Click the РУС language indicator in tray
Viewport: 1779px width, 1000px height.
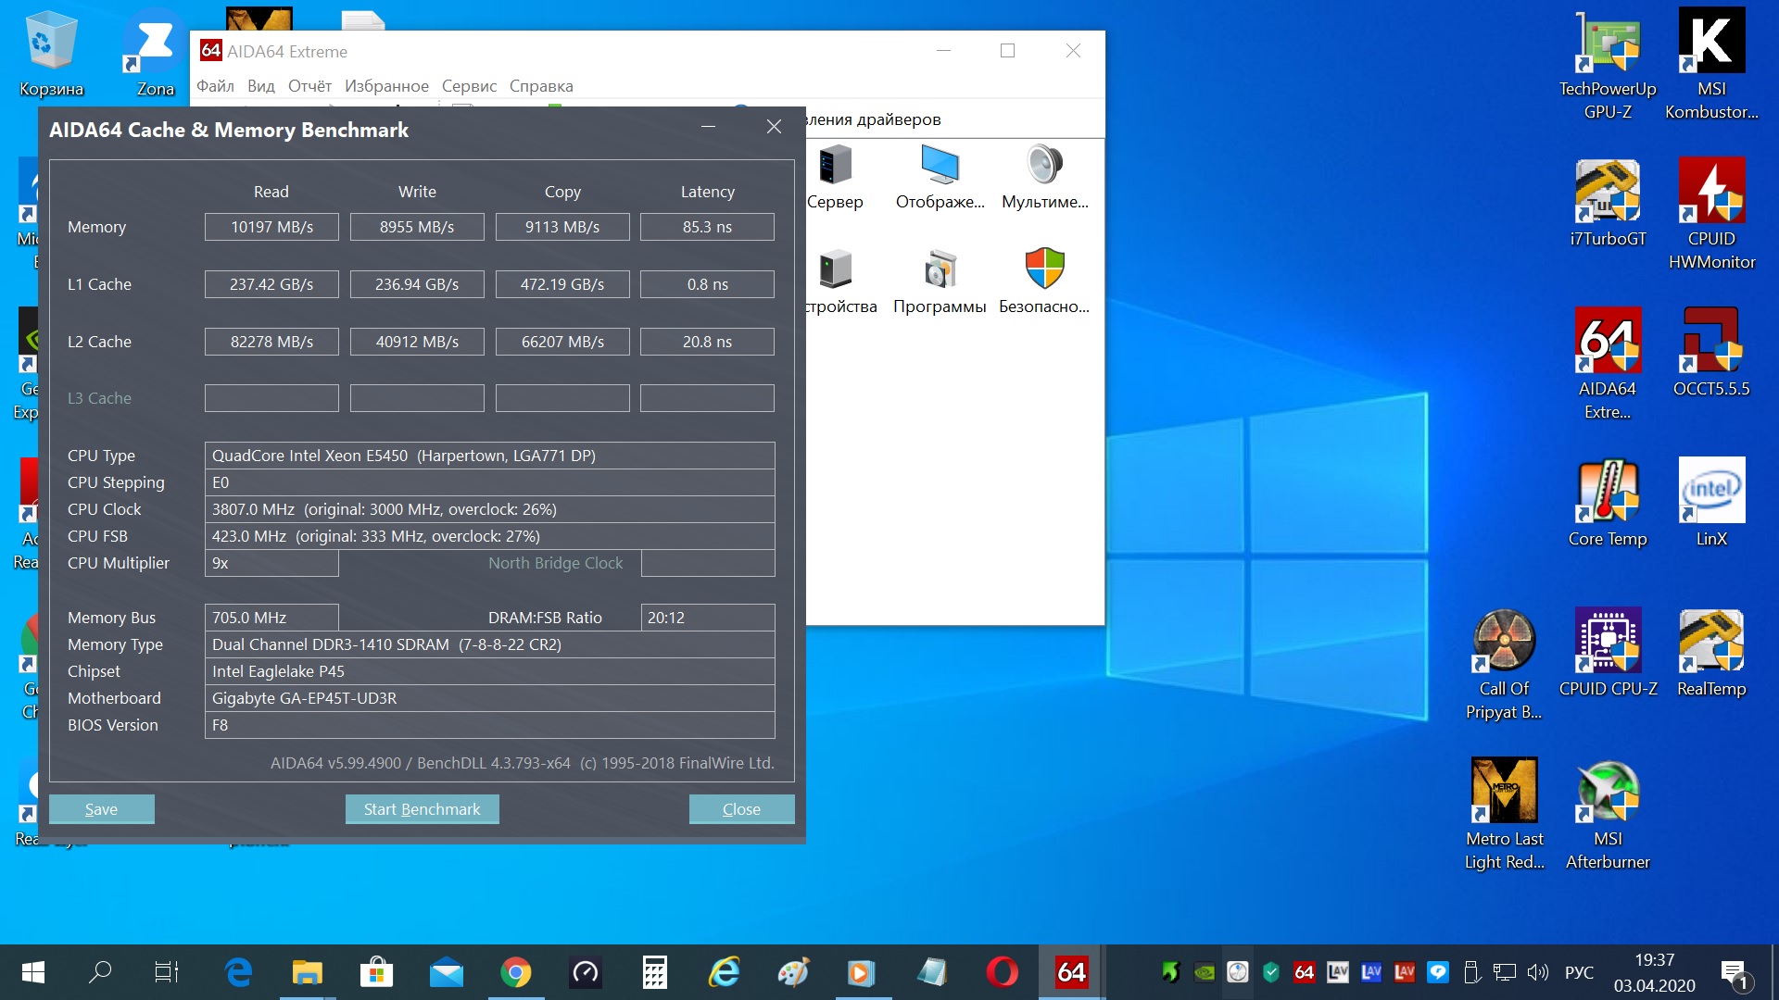(x=1579, y=972)
